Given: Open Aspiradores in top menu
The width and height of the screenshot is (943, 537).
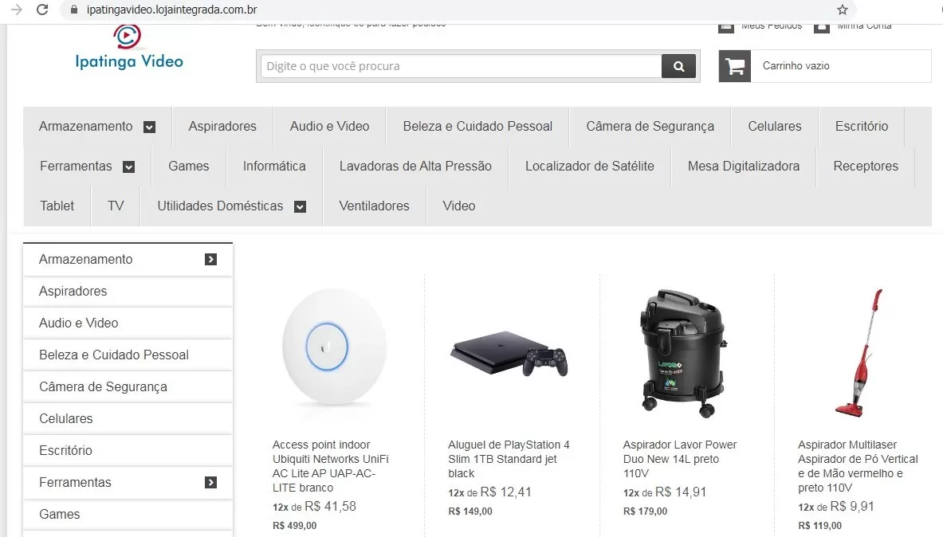Looking at the screenshot, I should click(x=222, y=126).
